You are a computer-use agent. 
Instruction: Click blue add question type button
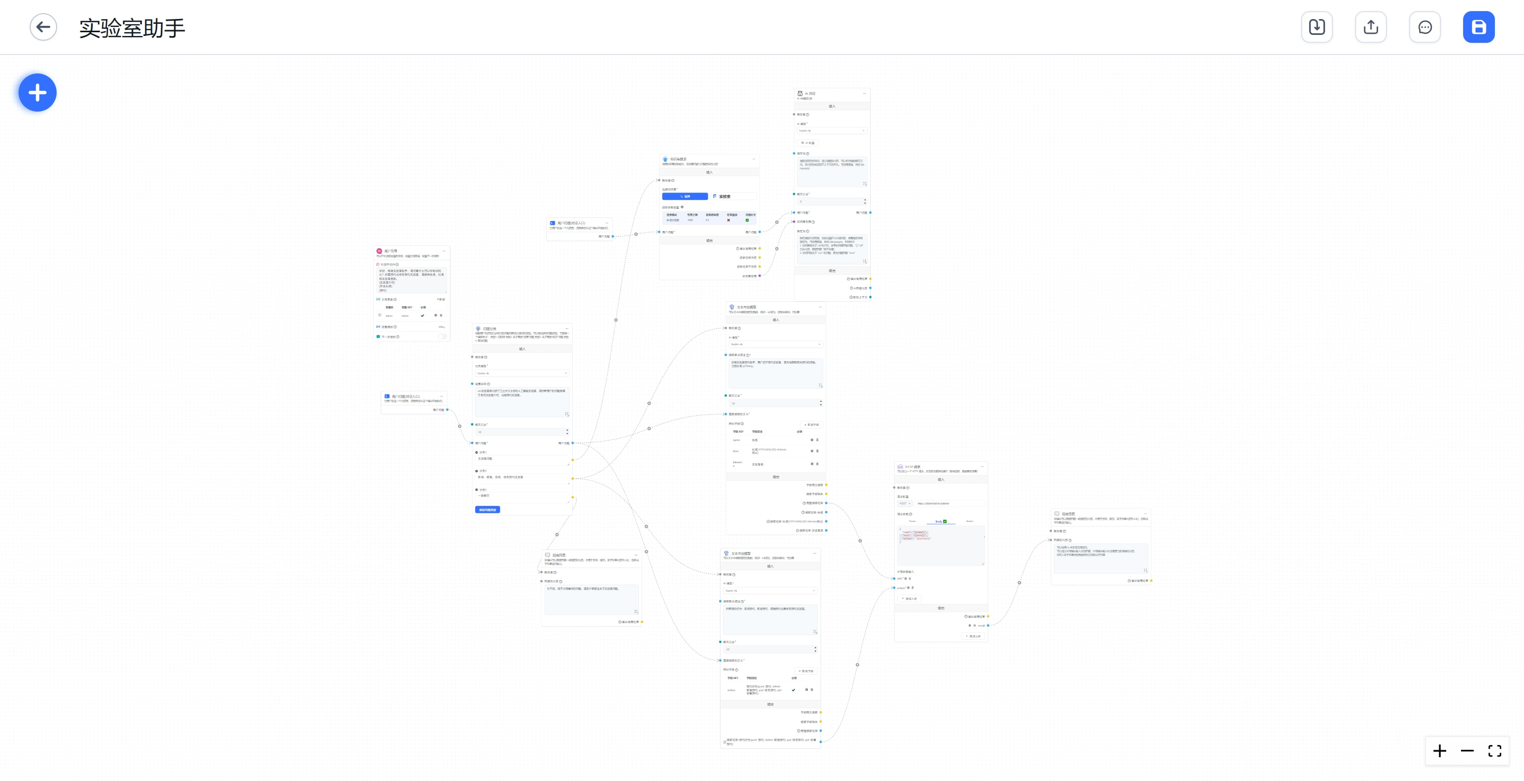coord(487,509)
